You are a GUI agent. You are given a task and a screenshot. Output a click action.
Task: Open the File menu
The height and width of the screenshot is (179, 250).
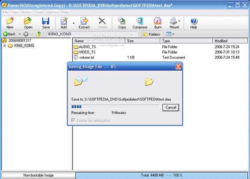[5, 12]
